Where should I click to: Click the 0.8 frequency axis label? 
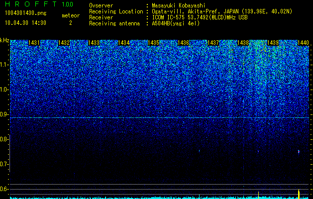[4, 139]
